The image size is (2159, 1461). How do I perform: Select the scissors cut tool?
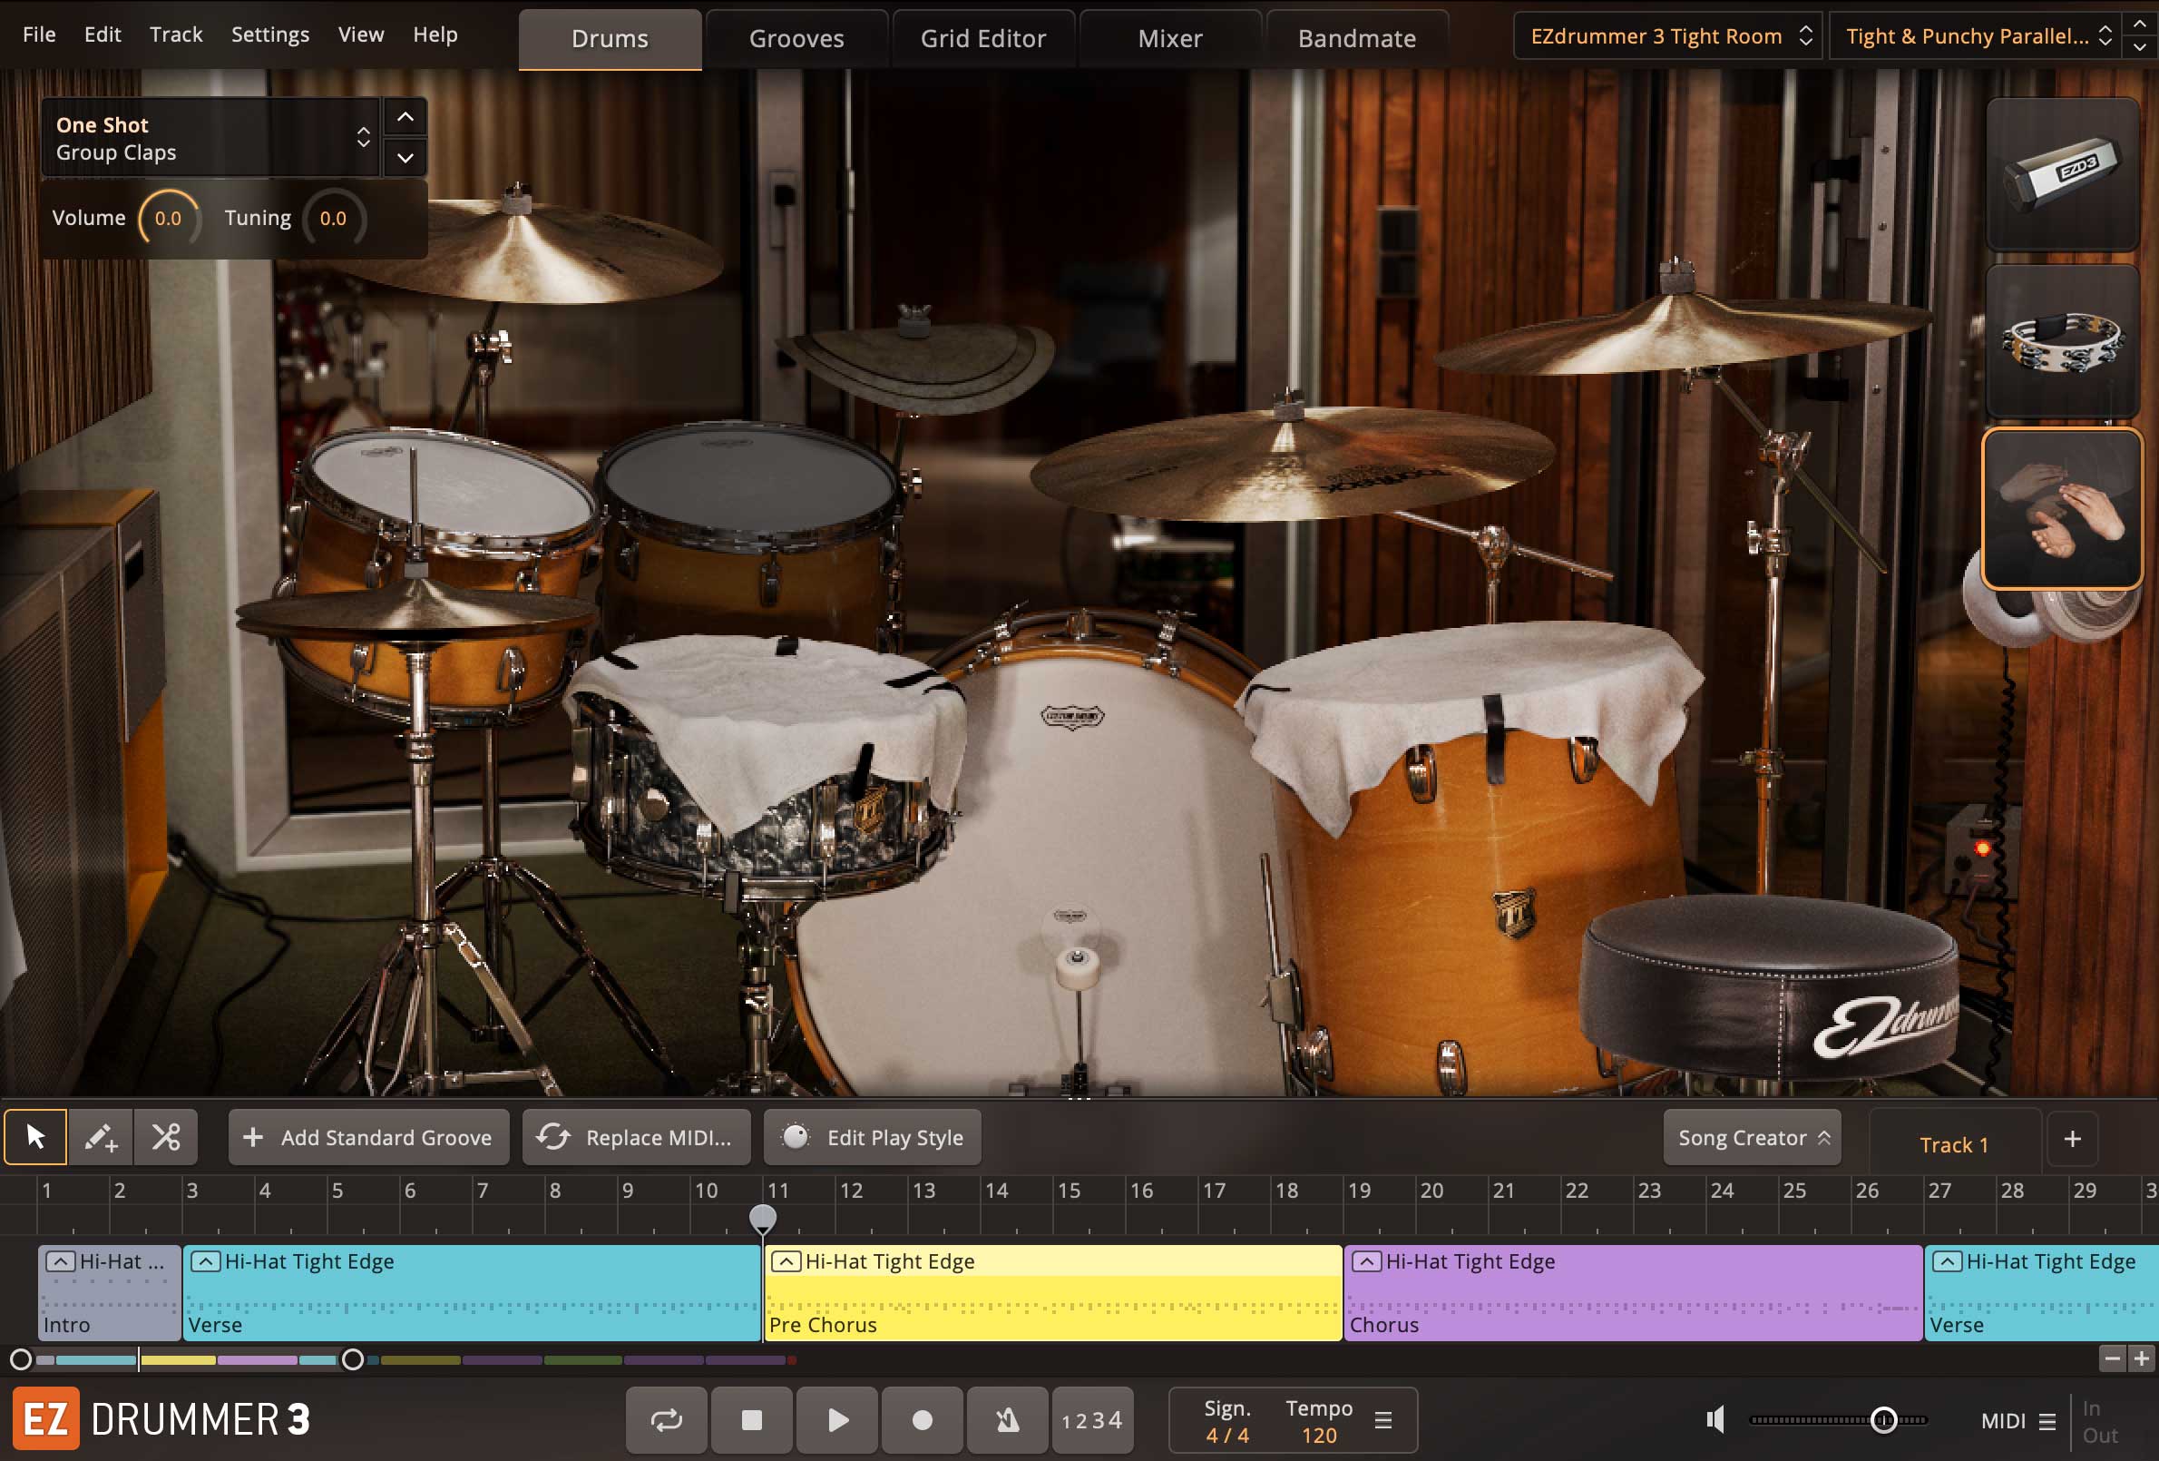(x=166, y=1137)
